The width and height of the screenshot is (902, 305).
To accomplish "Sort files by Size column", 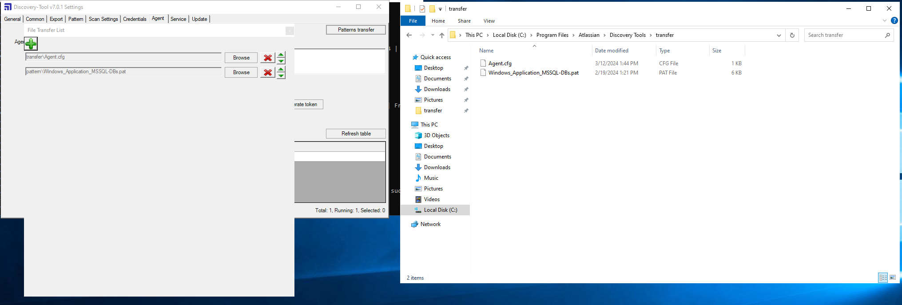I will coord(717,51).
